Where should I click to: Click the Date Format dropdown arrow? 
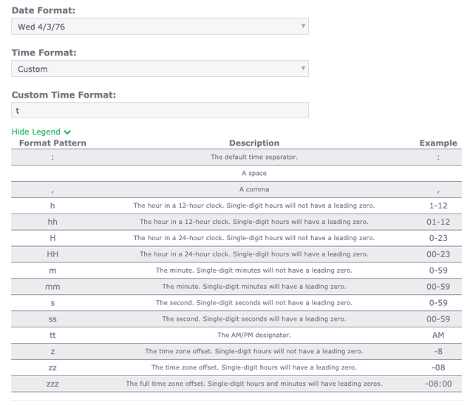[x=303, y=26]
